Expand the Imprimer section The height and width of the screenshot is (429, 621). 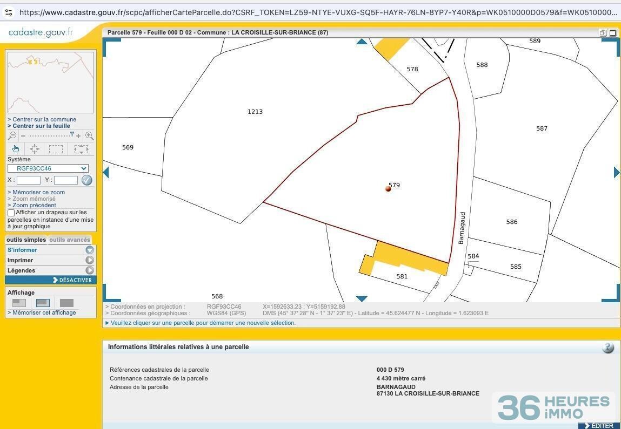[x=90, y=260]
